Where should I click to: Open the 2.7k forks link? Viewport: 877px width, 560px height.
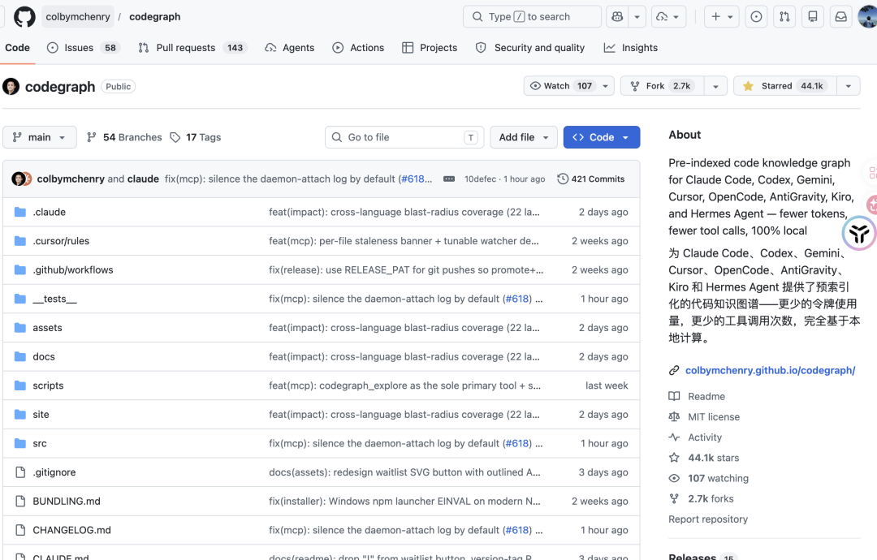702,499
